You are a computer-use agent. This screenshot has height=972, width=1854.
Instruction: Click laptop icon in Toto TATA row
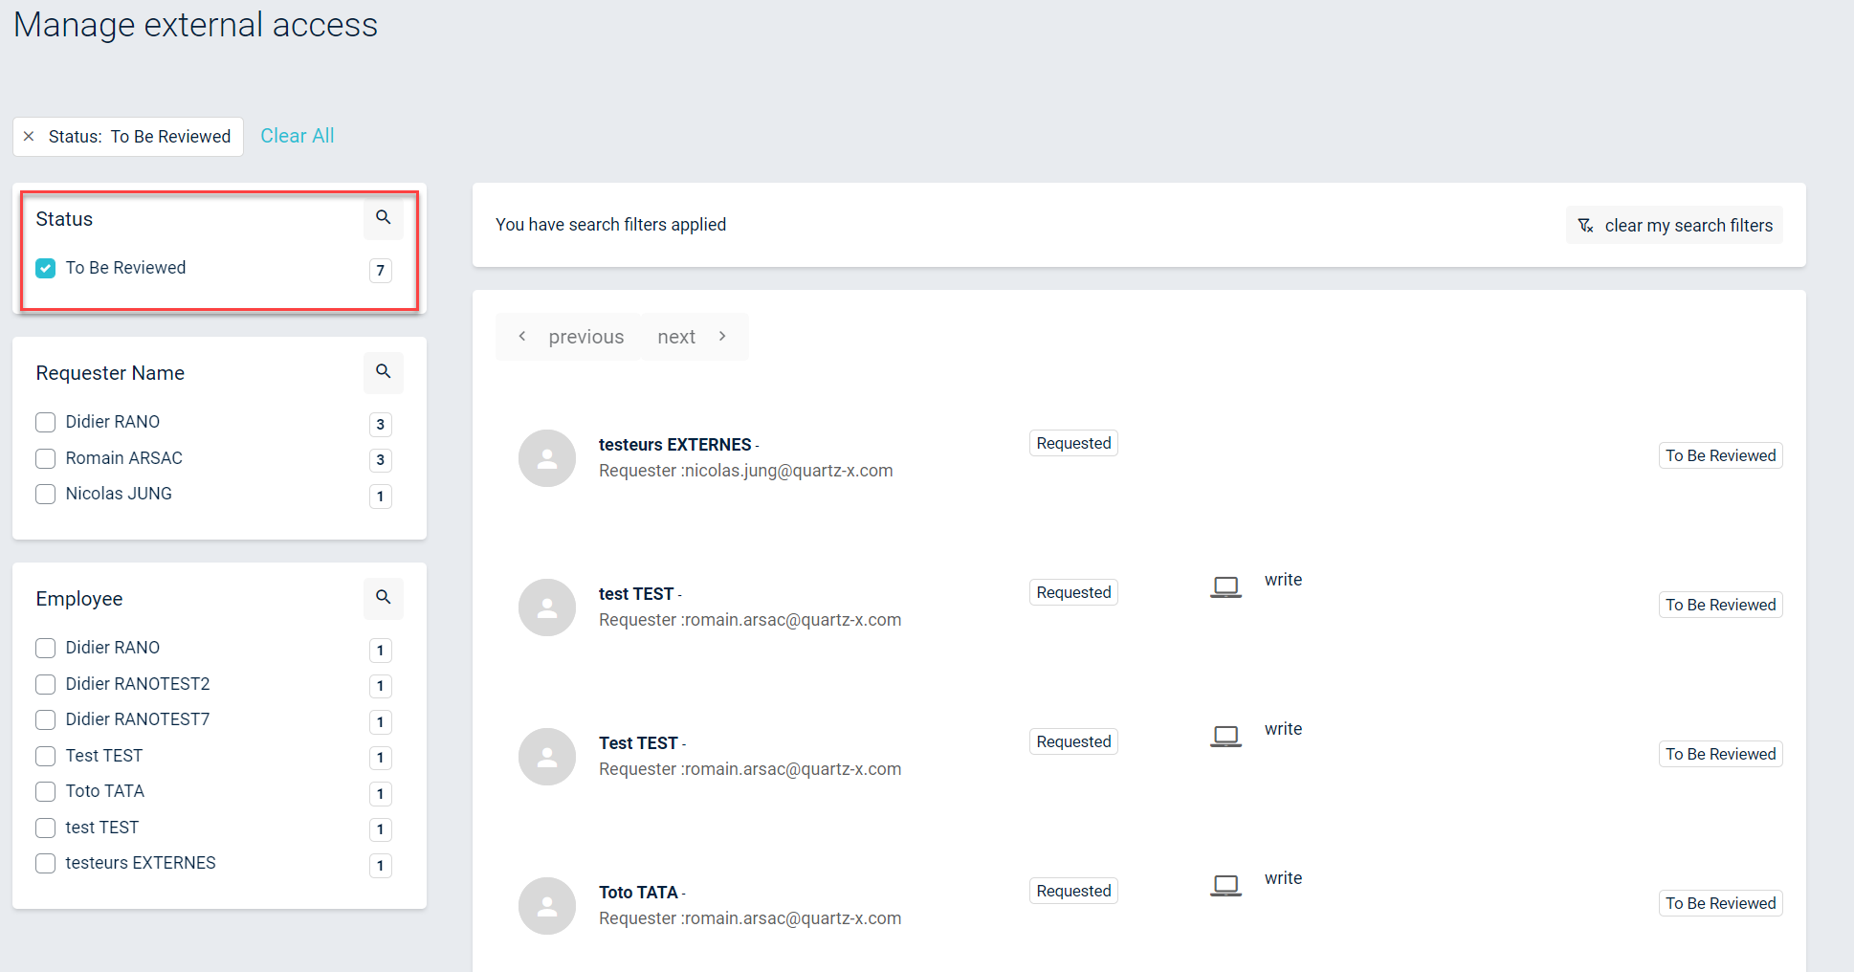click(1225, 885)
